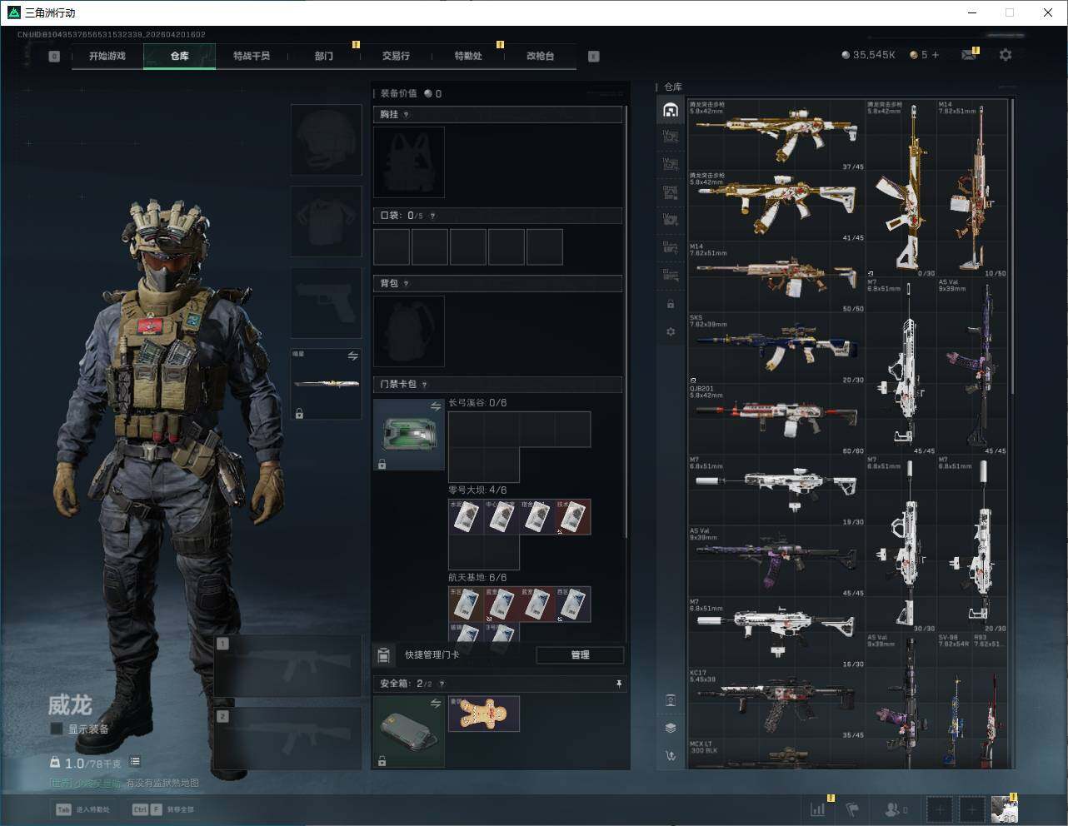Select the horizontal AS Val with 45/45
This screenshot has width=1068, height=826.
776,562
